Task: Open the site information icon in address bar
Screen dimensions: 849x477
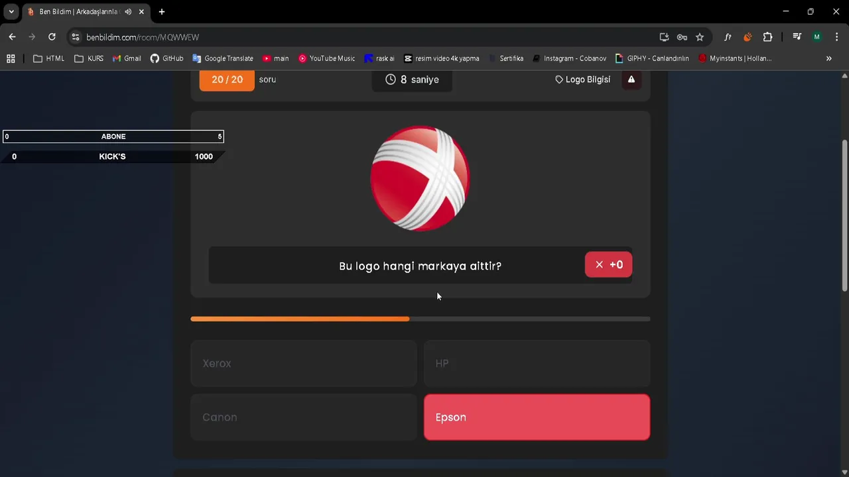Action: (75, 37)
